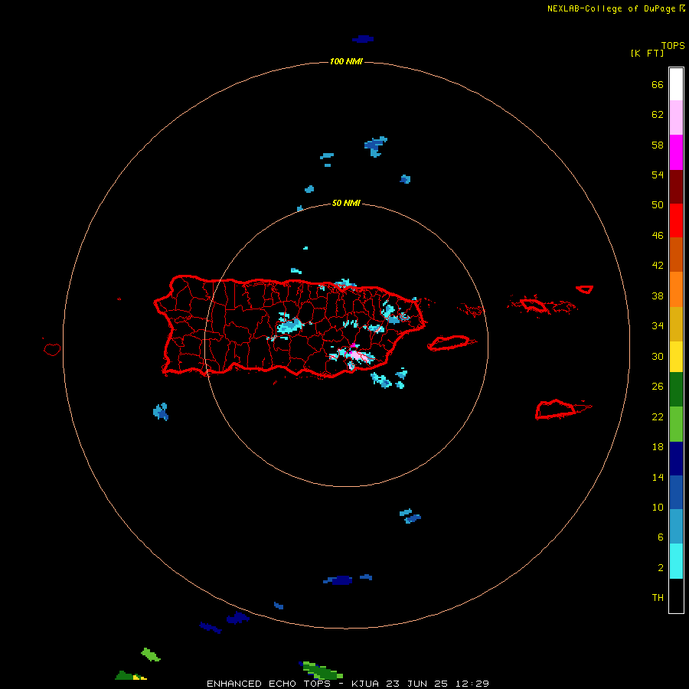This screenshot has width=689, height=689.
Task: Click the St. Croix island outline
Action: pyautogui.click(x=557, y=410)
